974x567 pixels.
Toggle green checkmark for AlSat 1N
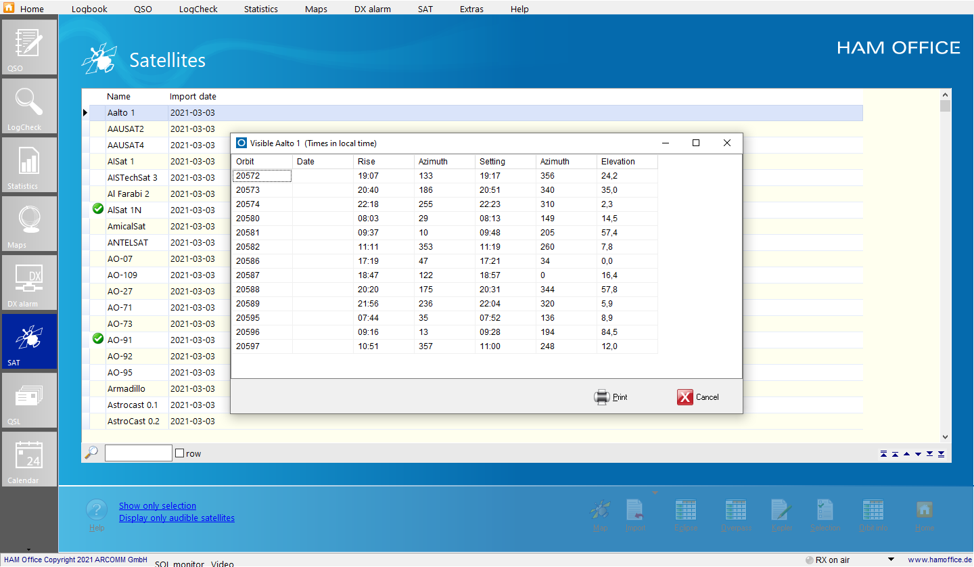[x=97, y=209]
